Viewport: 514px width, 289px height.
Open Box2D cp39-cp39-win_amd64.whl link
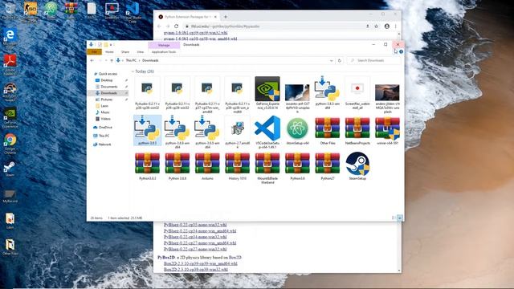coord(201,263)
